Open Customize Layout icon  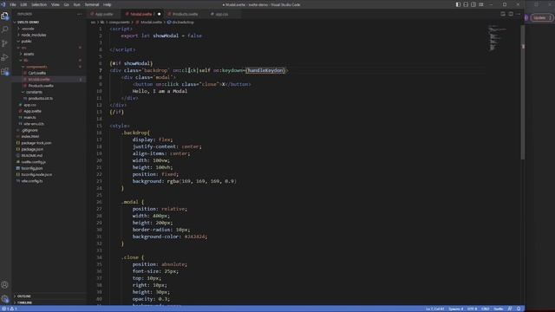(x=481, y=4)
